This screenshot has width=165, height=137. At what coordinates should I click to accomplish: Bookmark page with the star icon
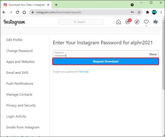click(x=139, y=12)
